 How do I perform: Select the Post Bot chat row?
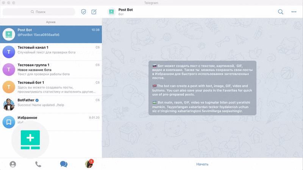pyautogui.click(x=51, y=34)
